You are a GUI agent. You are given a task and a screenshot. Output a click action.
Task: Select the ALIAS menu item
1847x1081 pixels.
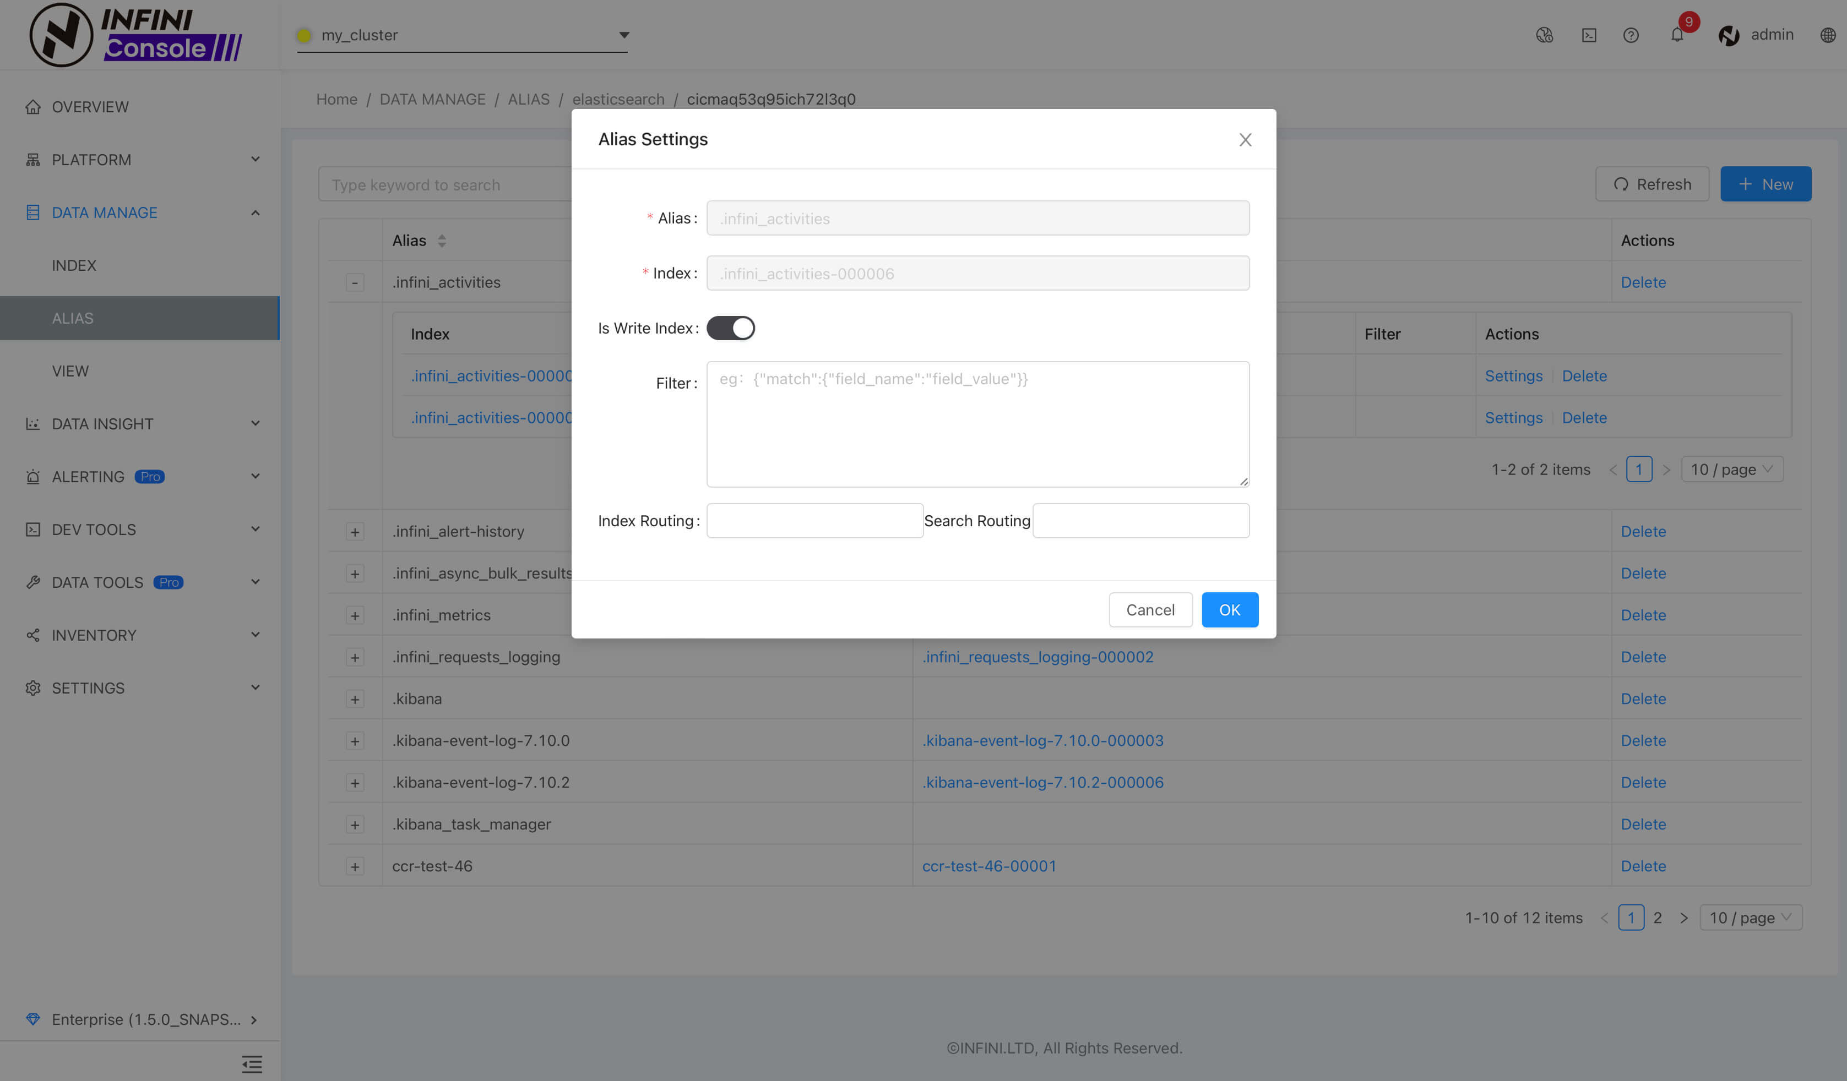pyautogui.click(x=72, y=318)
